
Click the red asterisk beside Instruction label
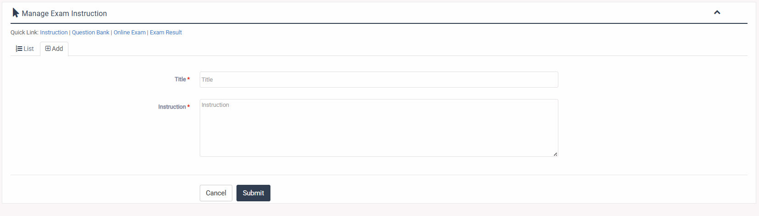pyautogui.click(x=189, y=107)
